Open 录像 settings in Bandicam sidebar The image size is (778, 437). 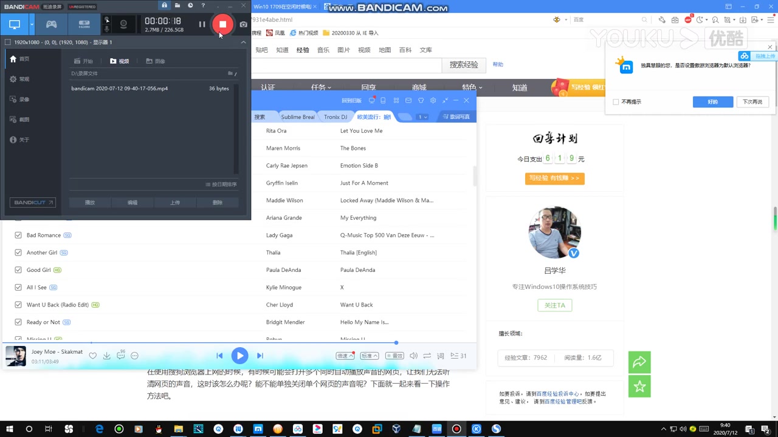click(x=19, y=99)
